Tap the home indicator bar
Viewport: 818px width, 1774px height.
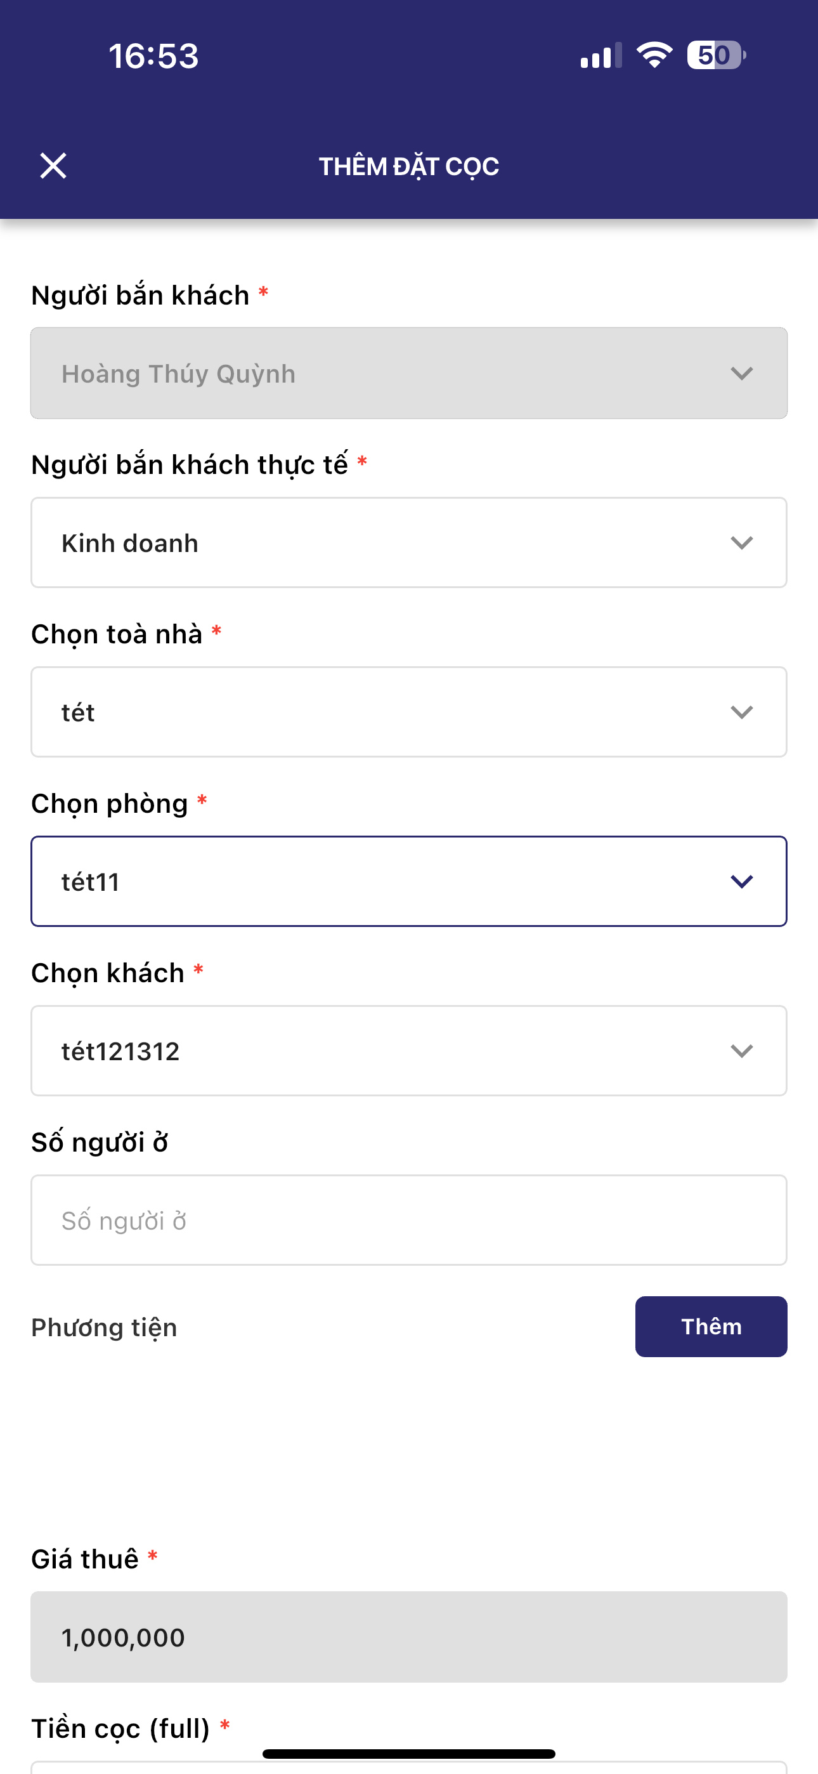tap(409, 1753)
